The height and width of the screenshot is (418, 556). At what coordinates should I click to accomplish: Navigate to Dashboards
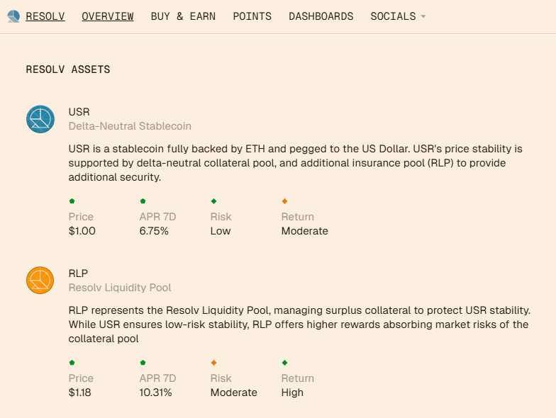[x=321, y=16]
